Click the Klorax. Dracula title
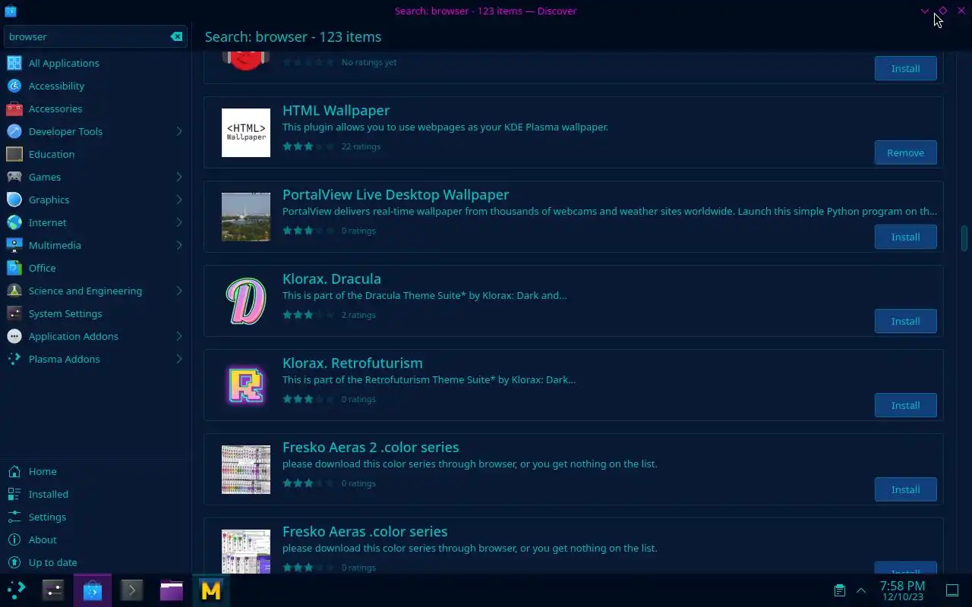This screenshot has width=972, height=607. (x=332, y=278)
